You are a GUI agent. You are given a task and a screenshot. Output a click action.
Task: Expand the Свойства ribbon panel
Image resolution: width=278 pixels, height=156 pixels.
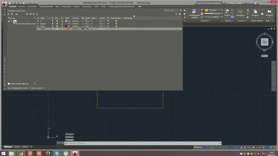pyautogui.click(x=205, y=21)
